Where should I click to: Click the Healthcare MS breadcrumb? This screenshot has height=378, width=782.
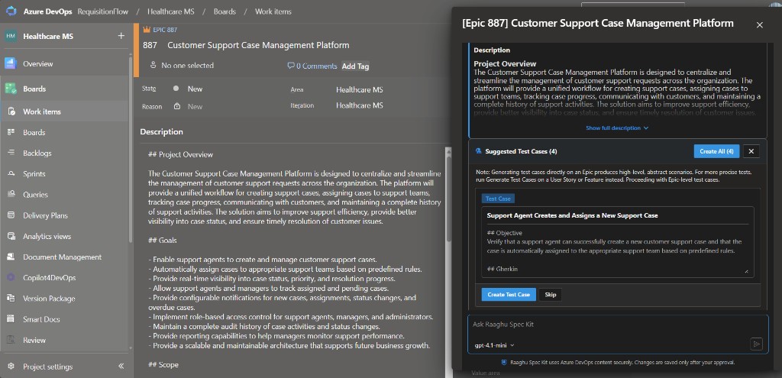click(171, 11)
